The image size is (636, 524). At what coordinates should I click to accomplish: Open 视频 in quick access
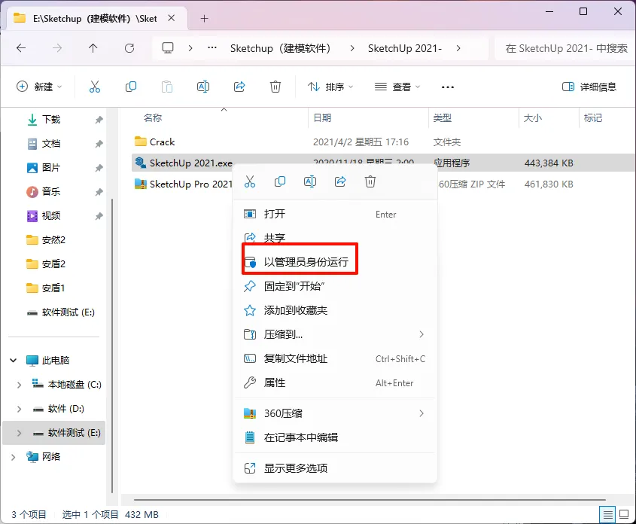[x=50, y=216]
